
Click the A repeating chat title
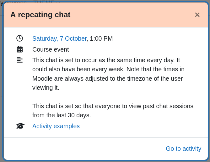pyautogui.click(x=40, y=15)
